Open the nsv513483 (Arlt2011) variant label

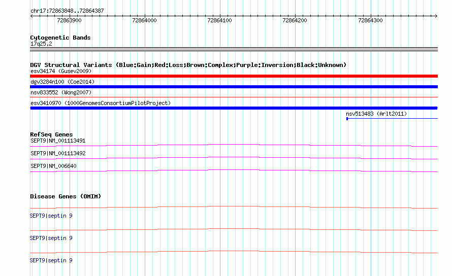click(376, 114)
